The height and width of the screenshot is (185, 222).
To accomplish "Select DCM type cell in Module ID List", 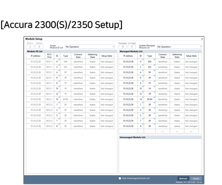I will [66, 99].
